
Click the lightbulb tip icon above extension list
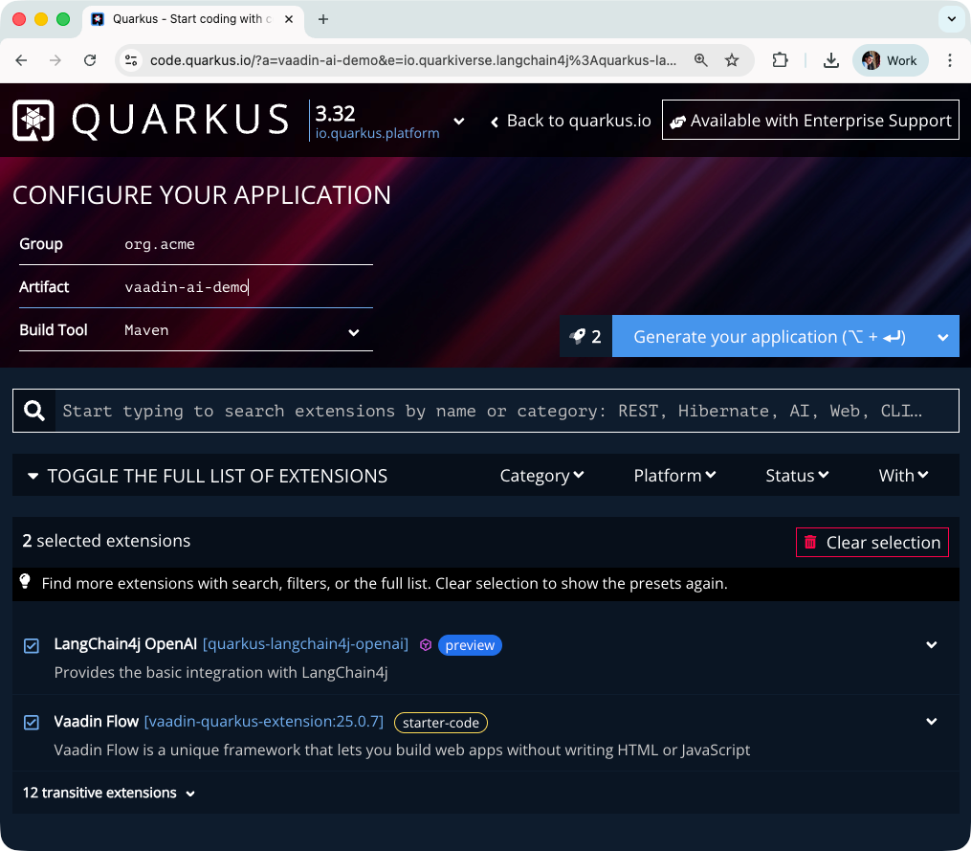click(25, 583)
